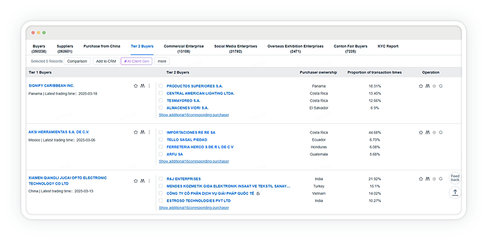Viewport: 488px width, 241px height.
Task: Click binoculars icon beside XIAMEN QIANGLI JUCAI
Action: coord(143,180)
